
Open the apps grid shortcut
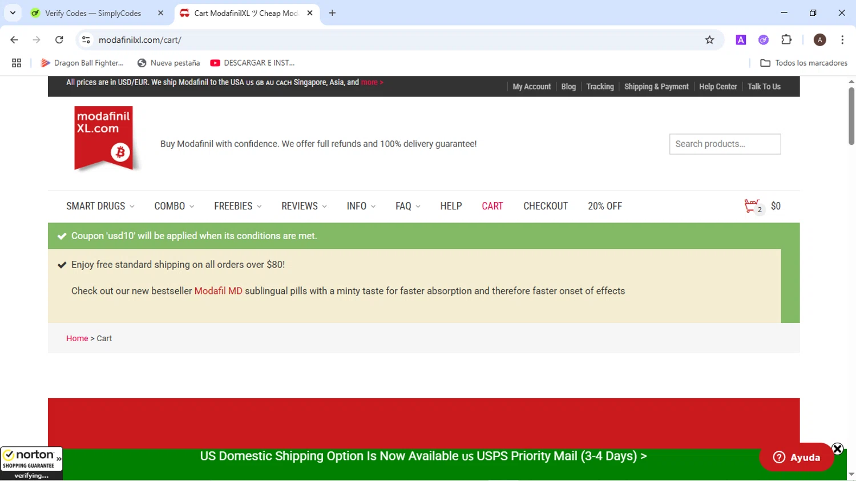(x=17, y=63)
